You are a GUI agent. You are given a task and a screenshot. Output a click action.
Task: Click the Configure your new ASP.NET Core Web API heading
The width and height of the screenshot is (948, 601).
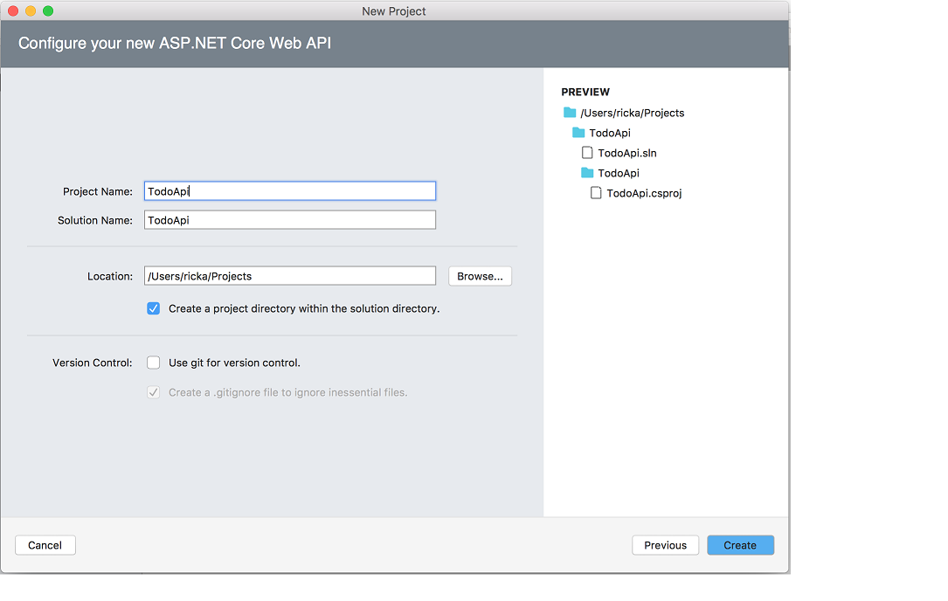(x=175, y=44)
